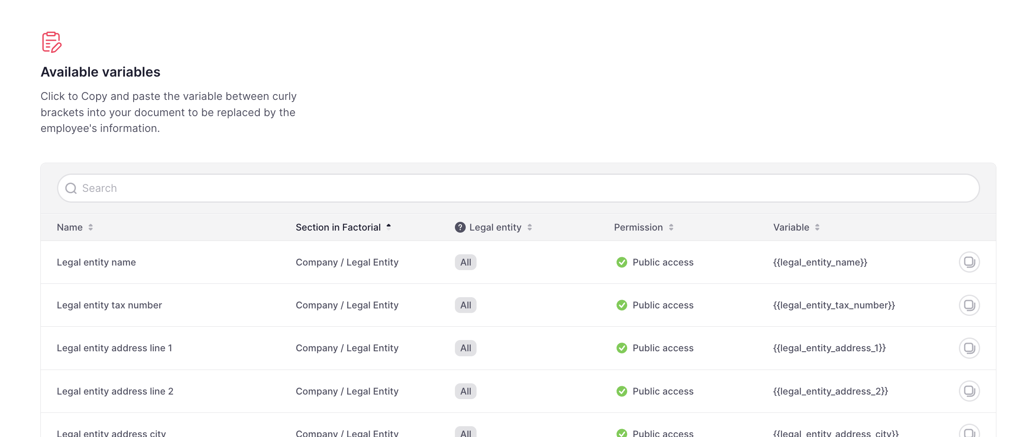The image size is (1013, 437).
Task: Copy the legal_entity_address_city variable
Action: 969,432
